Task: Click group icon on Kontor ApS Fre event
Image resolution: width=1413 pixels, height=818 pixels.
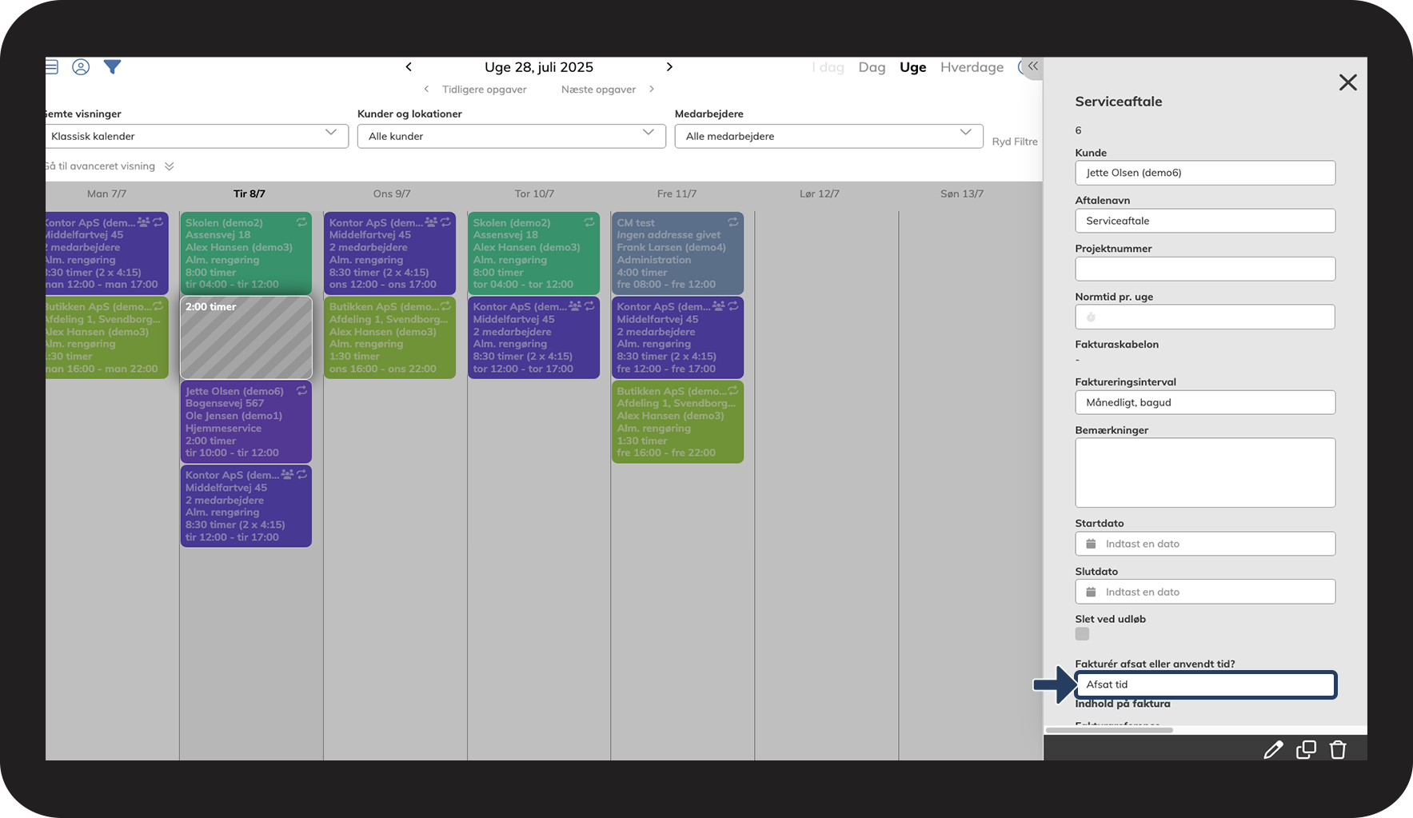Action: 719,306
